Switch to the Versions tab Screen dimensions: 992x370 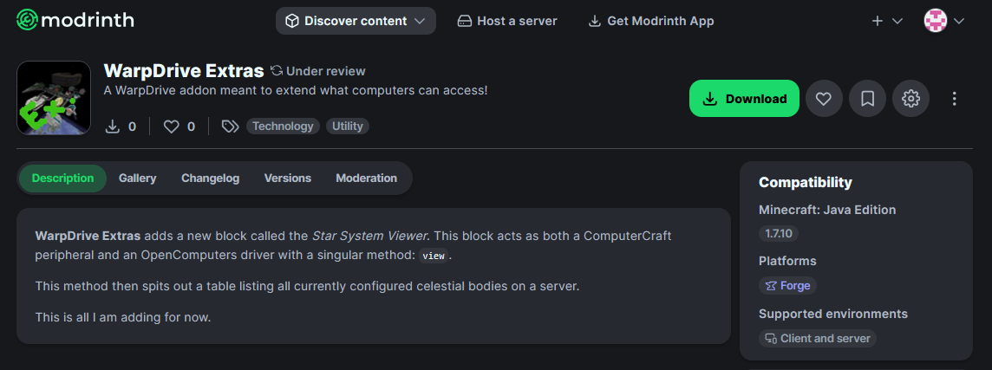tap(288, 179)
